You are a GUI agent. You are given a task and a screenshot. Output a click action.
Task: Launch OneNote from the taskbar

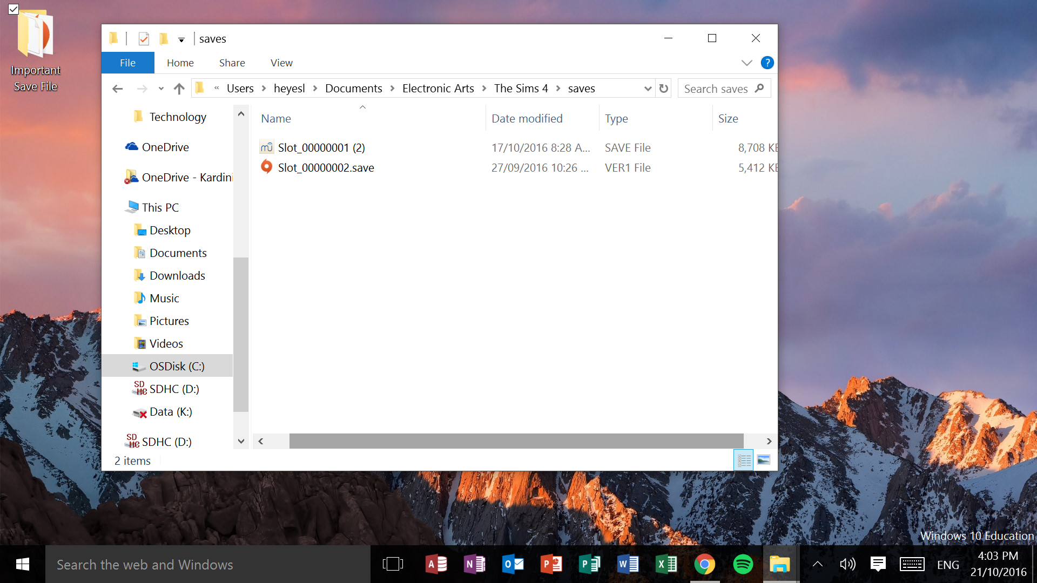pos(474,564)
